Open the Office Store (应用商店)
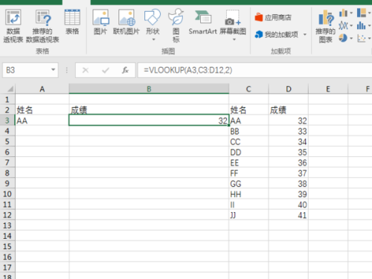The height and width of the screenshot is (279, 372). click(273, 17)
